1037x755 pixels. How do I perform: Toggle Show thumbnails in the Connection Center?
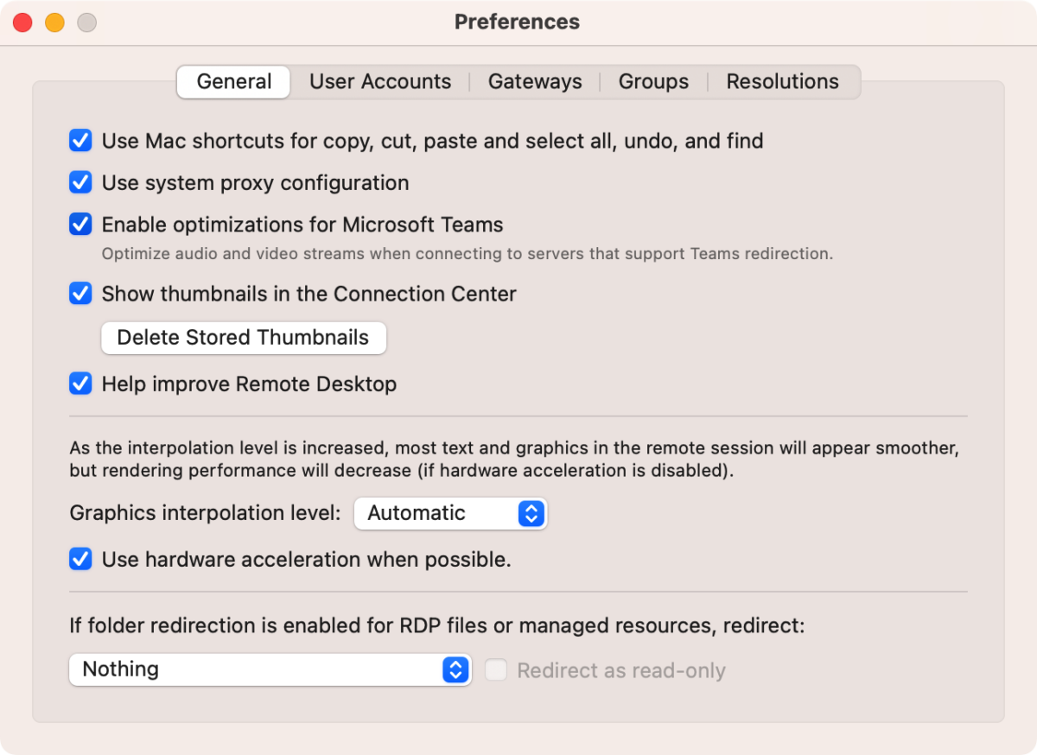80,294
